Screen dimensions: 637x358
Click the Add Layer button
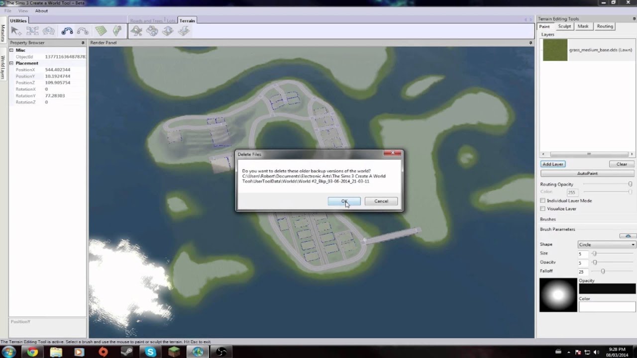pos(553,164)
